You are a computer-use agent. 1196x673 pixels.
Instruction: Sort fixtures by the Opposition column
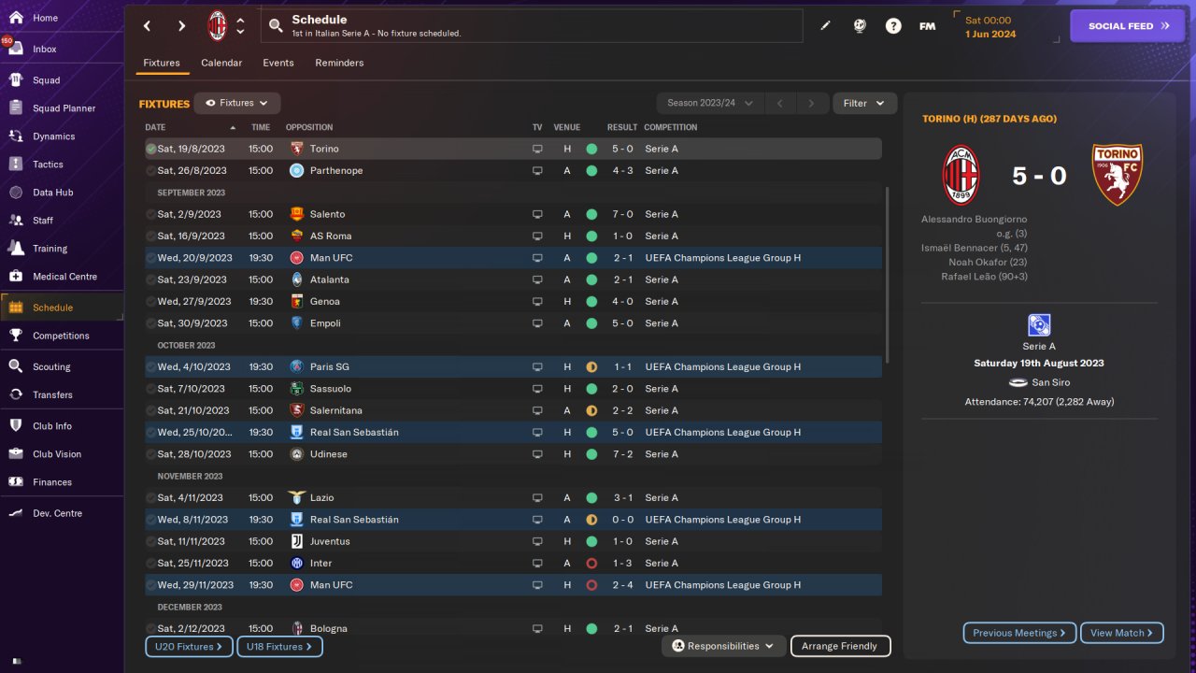tap(309, 127)
